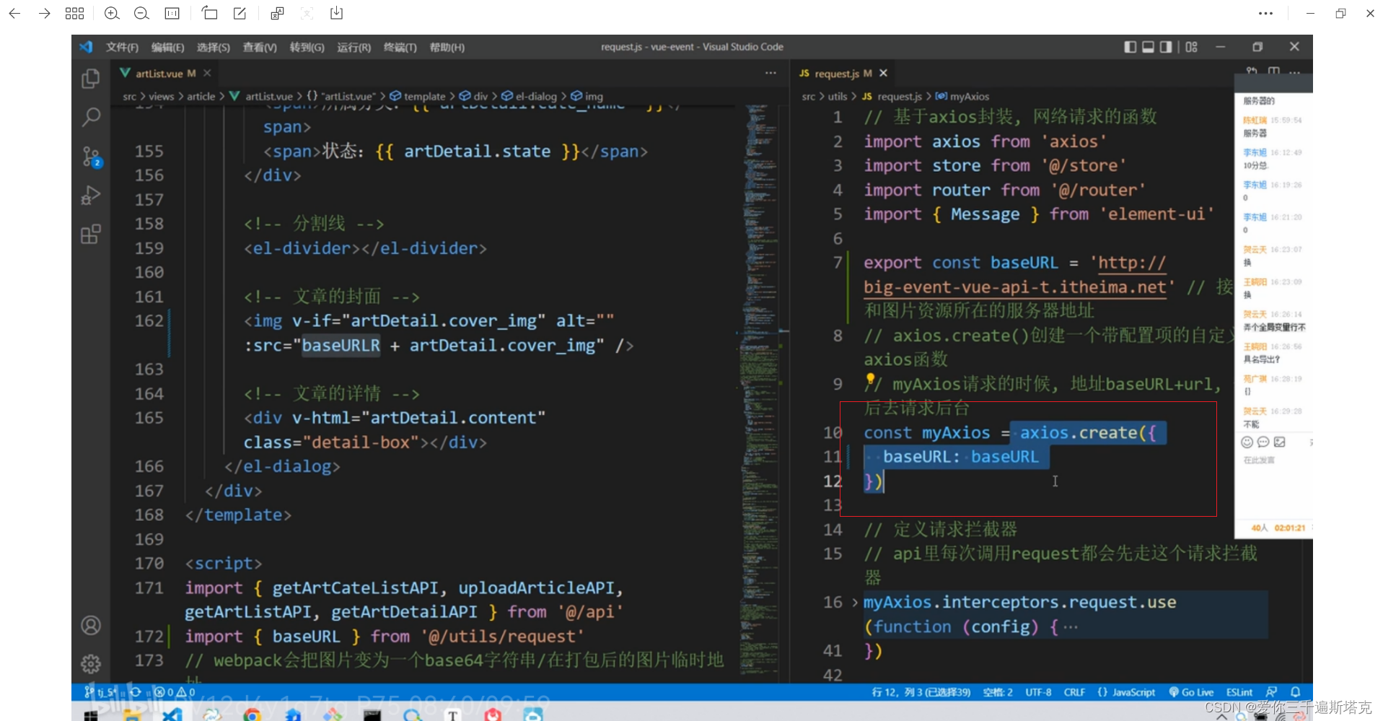Click image icon in chat panel

tap(1280, 442)
